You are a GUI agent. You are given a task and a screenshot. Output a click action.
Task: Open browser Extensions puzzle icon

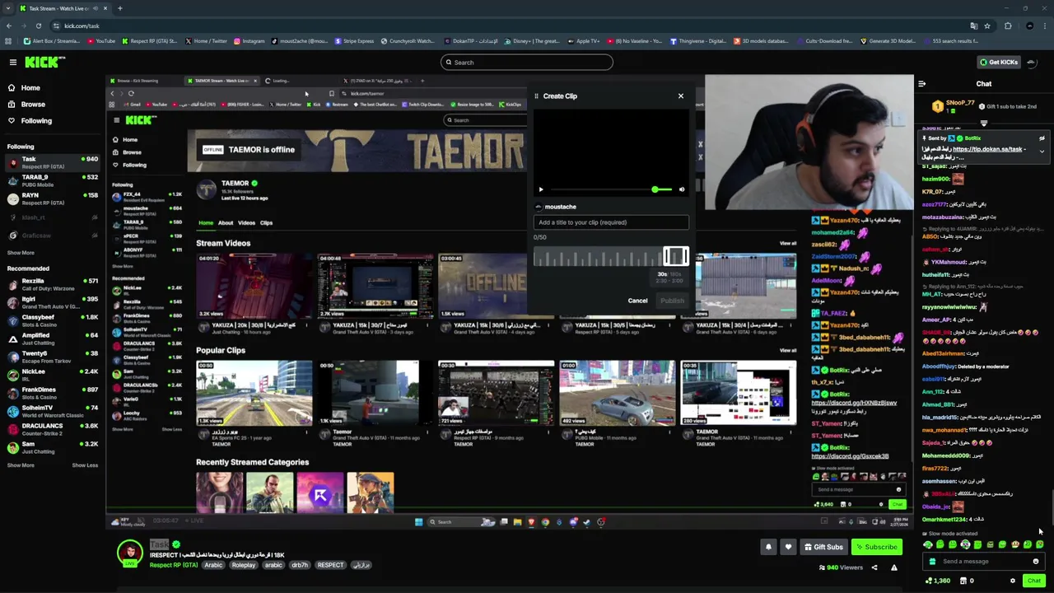point(1008,26)
